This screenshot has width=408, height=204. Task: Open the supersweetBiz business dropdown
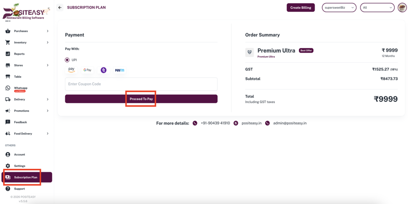(339, 8)
